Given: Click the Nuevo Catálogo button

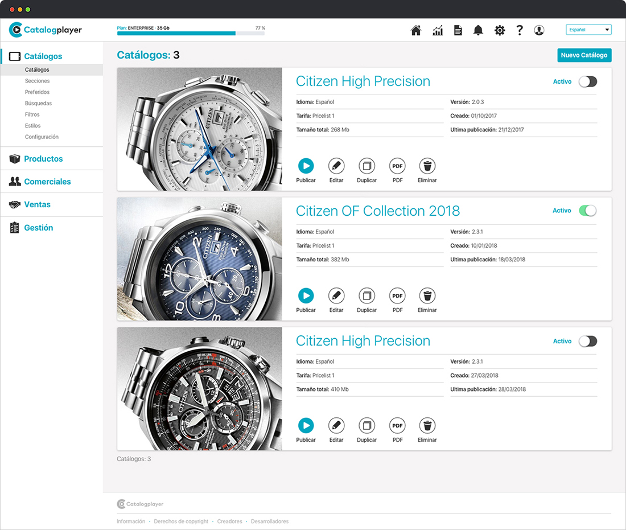Looking at the screenshot, I should (584, 55).
